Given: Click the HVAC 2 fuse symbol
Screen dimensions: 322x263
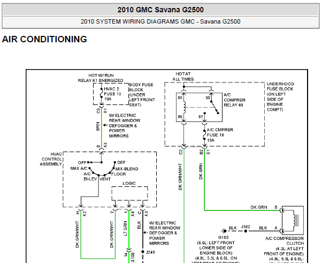Looking at the screenshot, I should [102, 93].
